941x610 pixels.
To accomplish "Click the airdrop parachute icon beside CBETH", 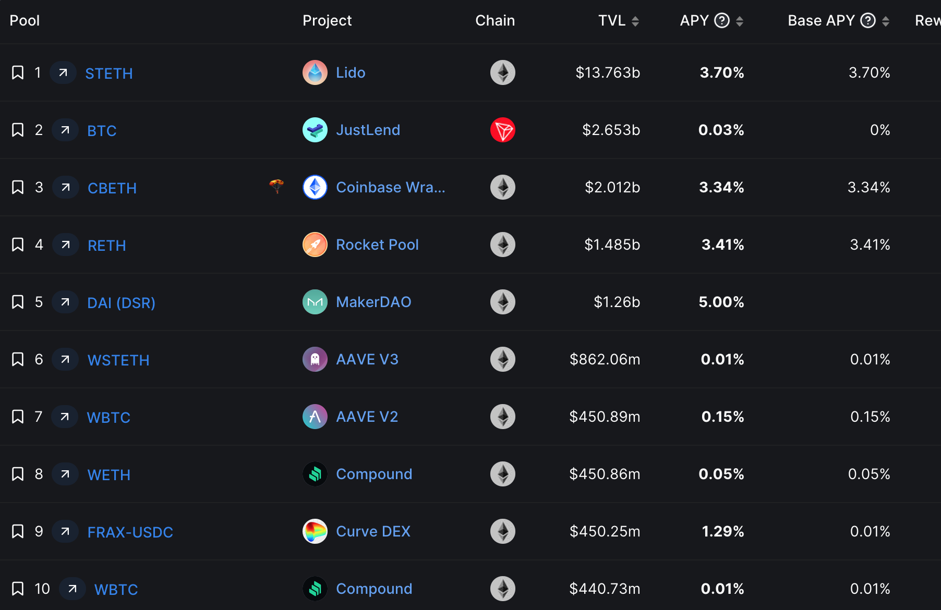I will click(x=276, y=186).
